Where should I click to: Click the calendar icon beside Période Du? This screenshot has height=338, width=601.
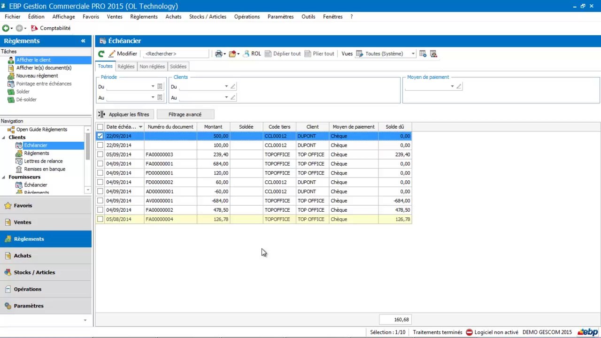click(x=160, y=86)
